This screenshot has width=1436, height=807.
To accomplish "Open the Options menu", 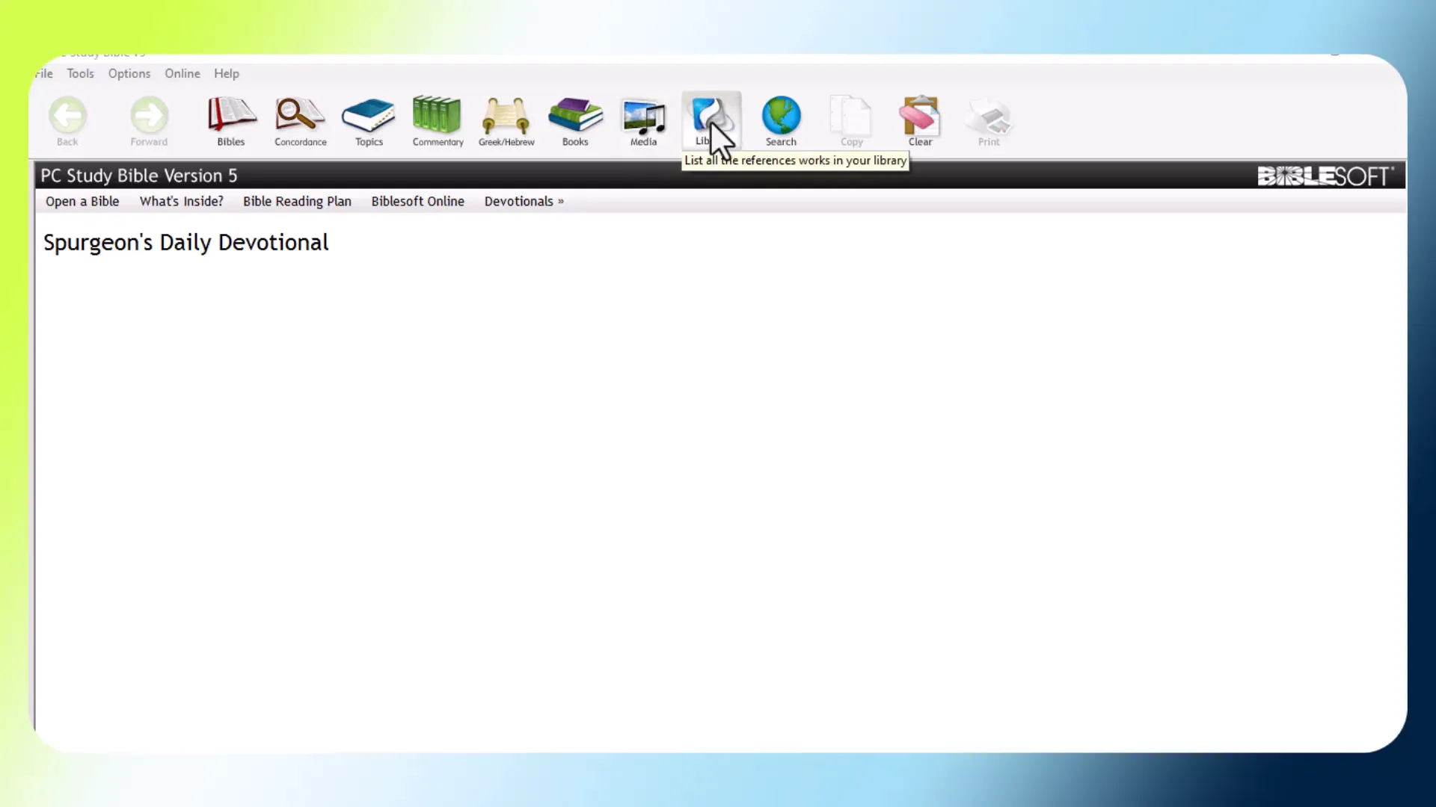I will [129, 73].
